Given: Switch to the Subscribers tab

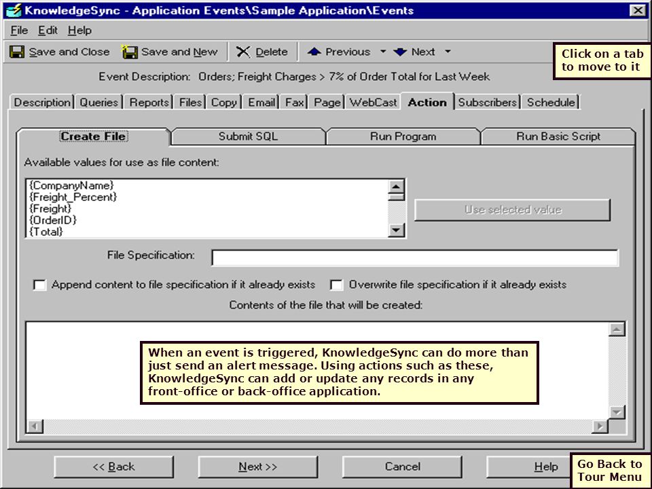Looking at the screenshot, I should [x=488, y=103].
